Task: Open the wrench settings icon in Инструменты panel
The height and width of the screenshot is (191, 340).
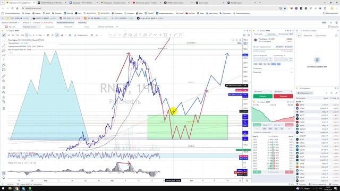Action: pyautogui.click(x=336, y=93)
